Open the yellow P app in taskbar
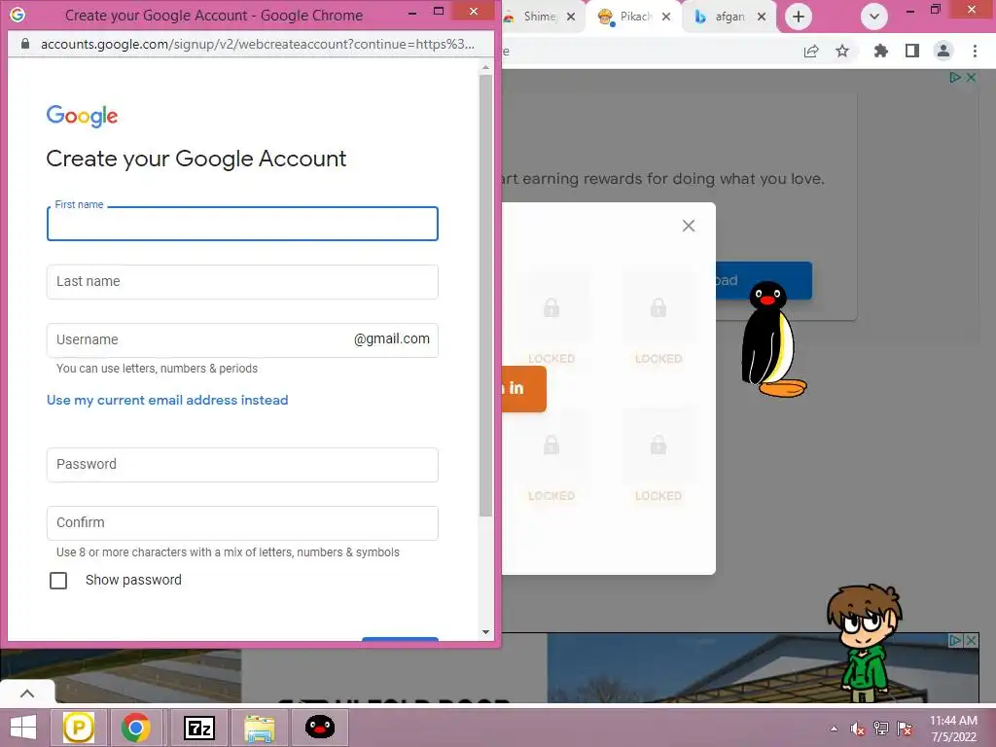996x747 pixels. 79,728
